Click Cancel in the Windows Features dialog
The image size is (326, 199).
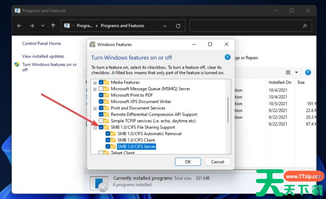click(x=218, y=162)
